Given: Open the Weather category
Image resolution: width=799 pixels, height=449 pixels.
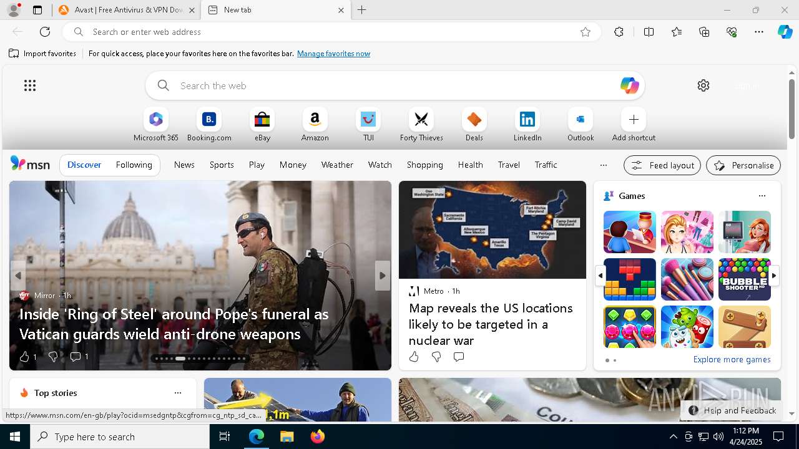Looking at the screenshot, I should 337,165.
